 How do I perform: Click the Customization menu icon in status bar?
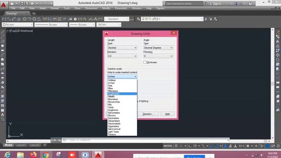(278, 146)
